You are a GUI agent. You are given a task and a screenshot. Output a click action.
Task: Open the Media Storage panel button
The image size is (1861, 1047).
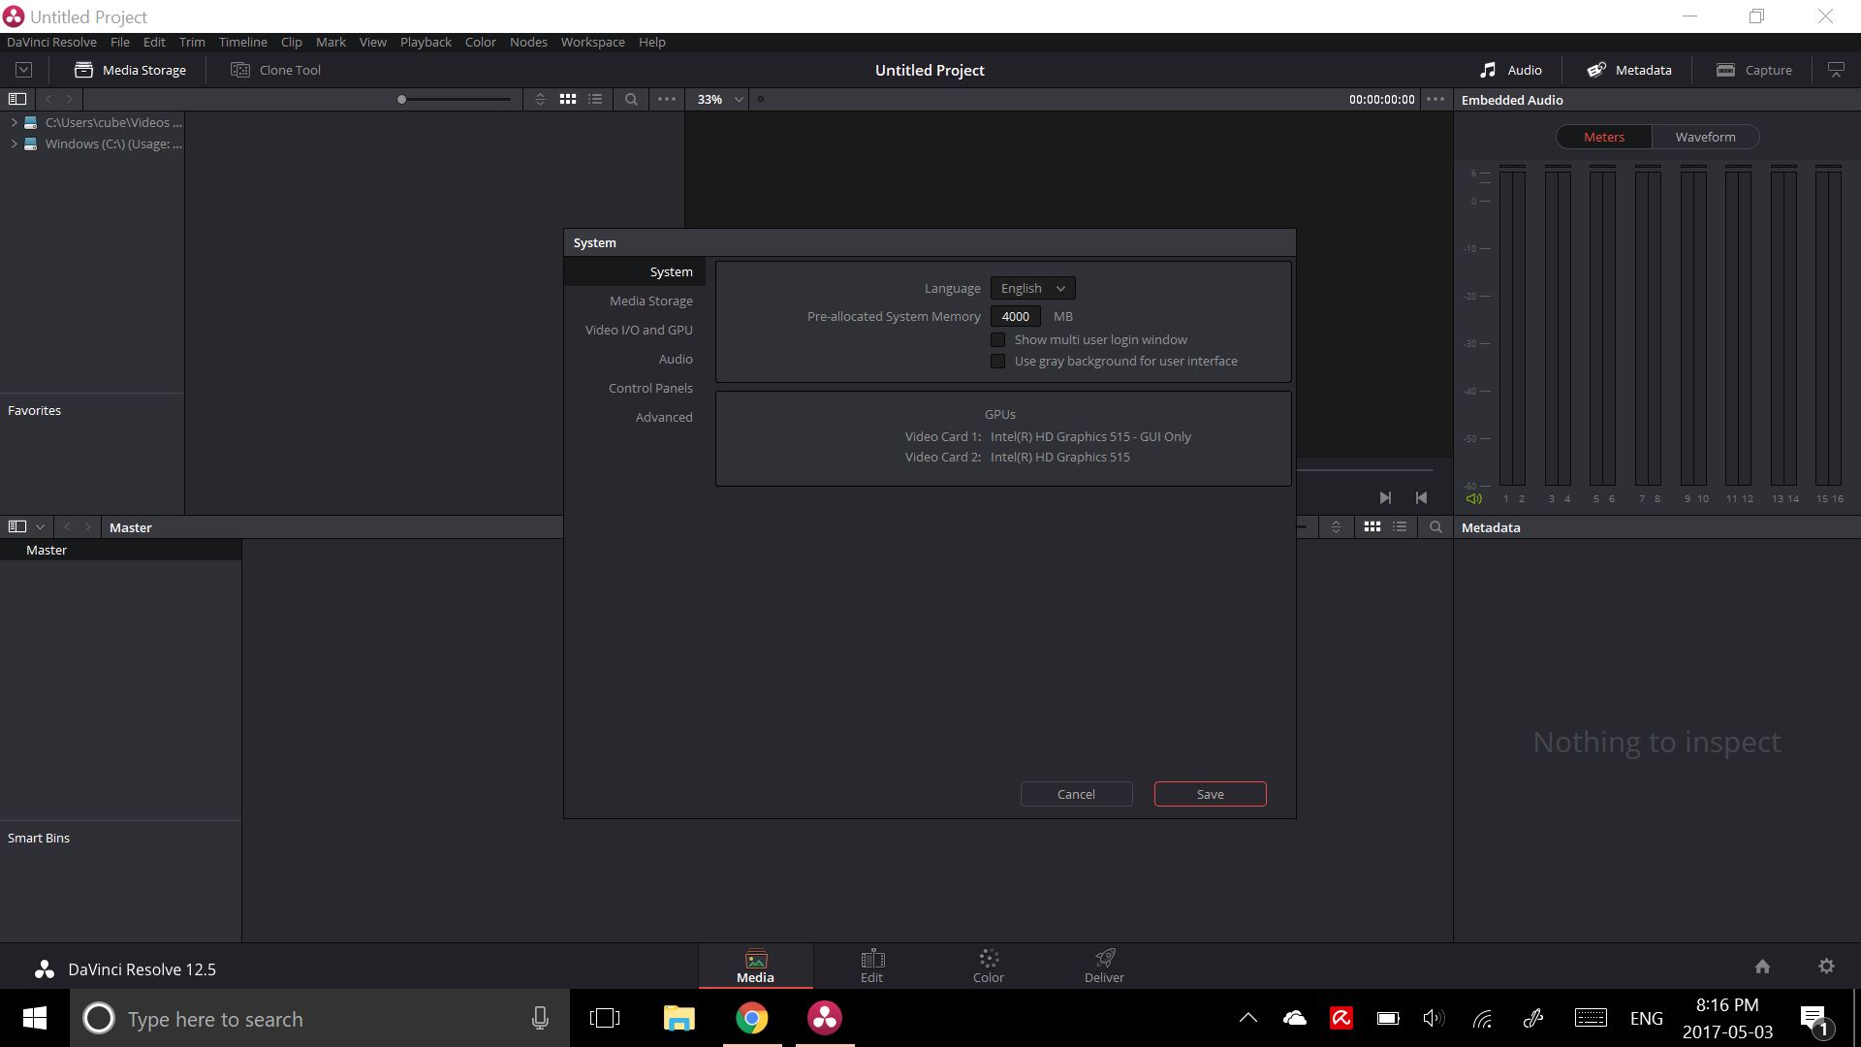point(130,70)
